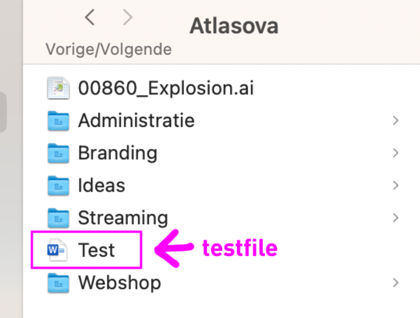Click the Vorige/Volgende label
Viewport: 420px width, 318px height.
(x=109, y=49)
